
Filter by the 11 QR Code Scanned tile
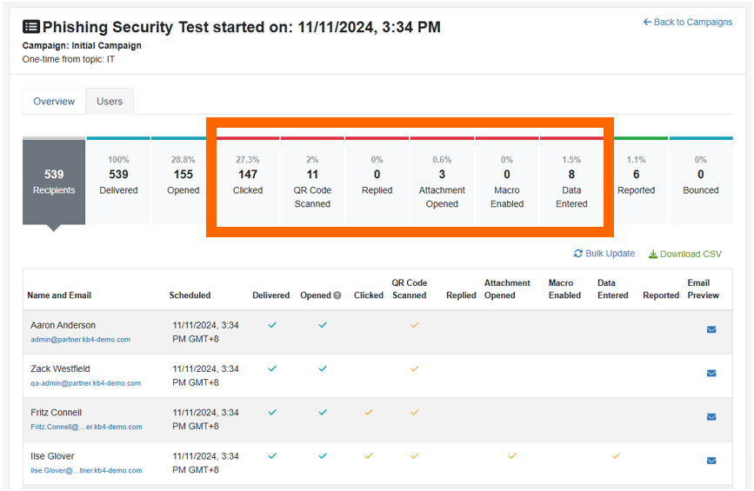(312, 181)
